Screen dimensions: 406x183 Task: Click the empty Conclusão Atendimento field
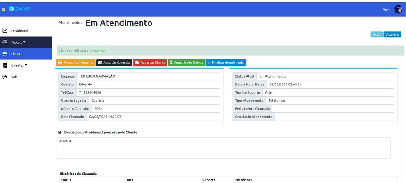[x=334, y=117]
